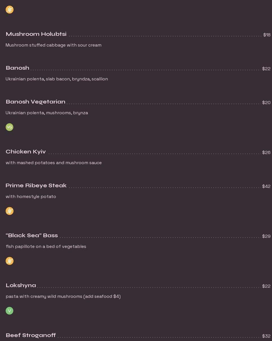Viewport: 272px width, 341px height.
Task: Select the Mushroom Holubtsi dish title
Action: click(x=36, y=34)
